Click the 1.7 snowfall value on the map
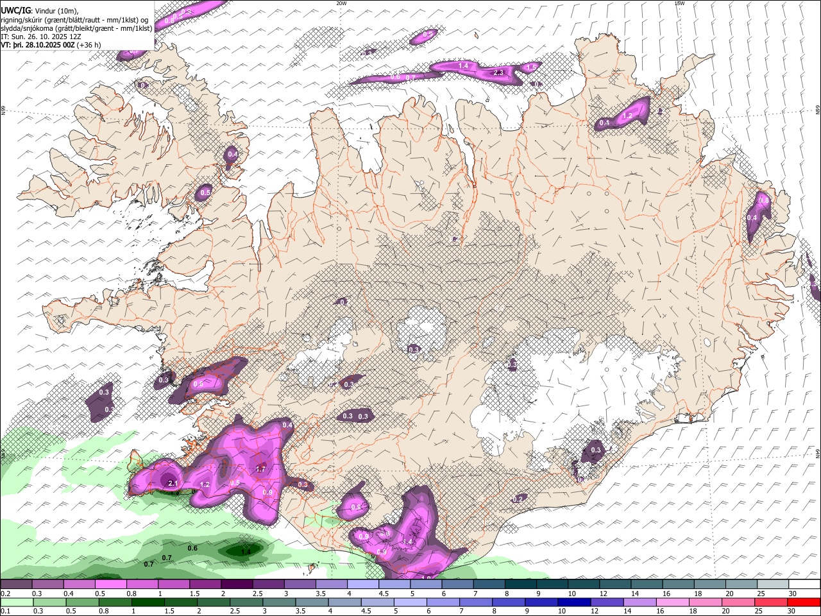Image resolution: width=821 pixels, height=616 pixels. point(260,469)
